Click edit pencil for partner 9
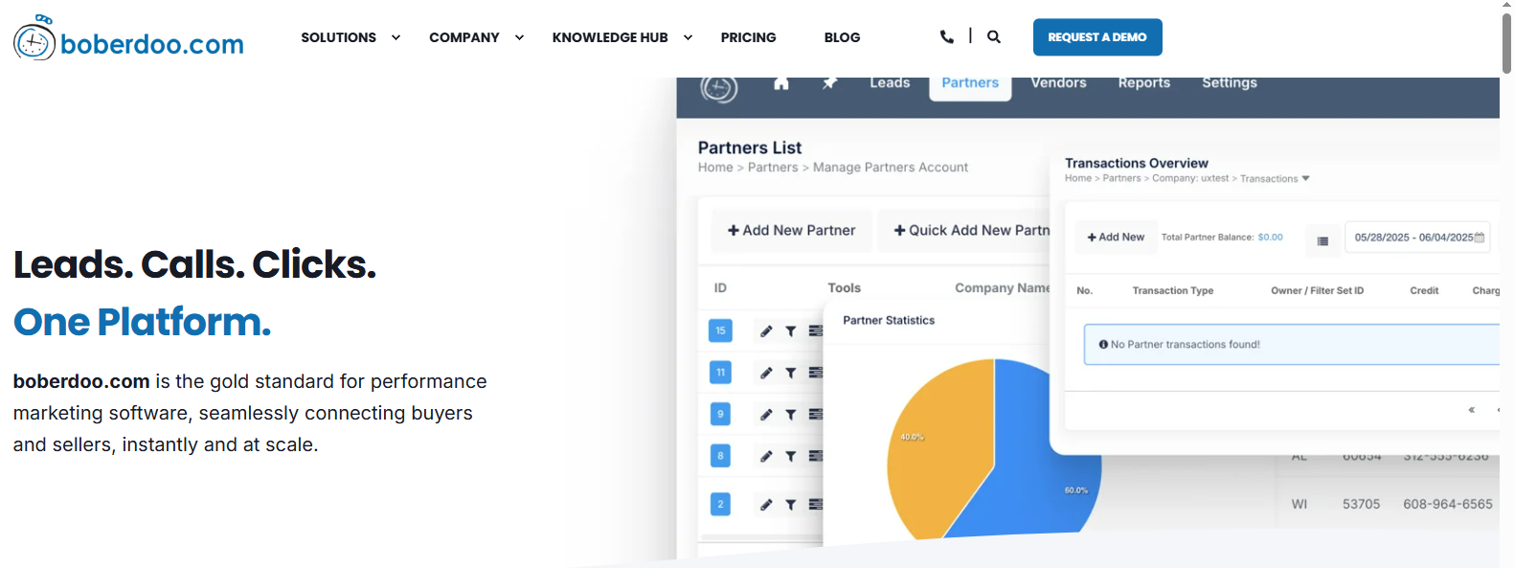This screenshot has height=568, width=1514. pyautogui.click(x=766, y=415)
